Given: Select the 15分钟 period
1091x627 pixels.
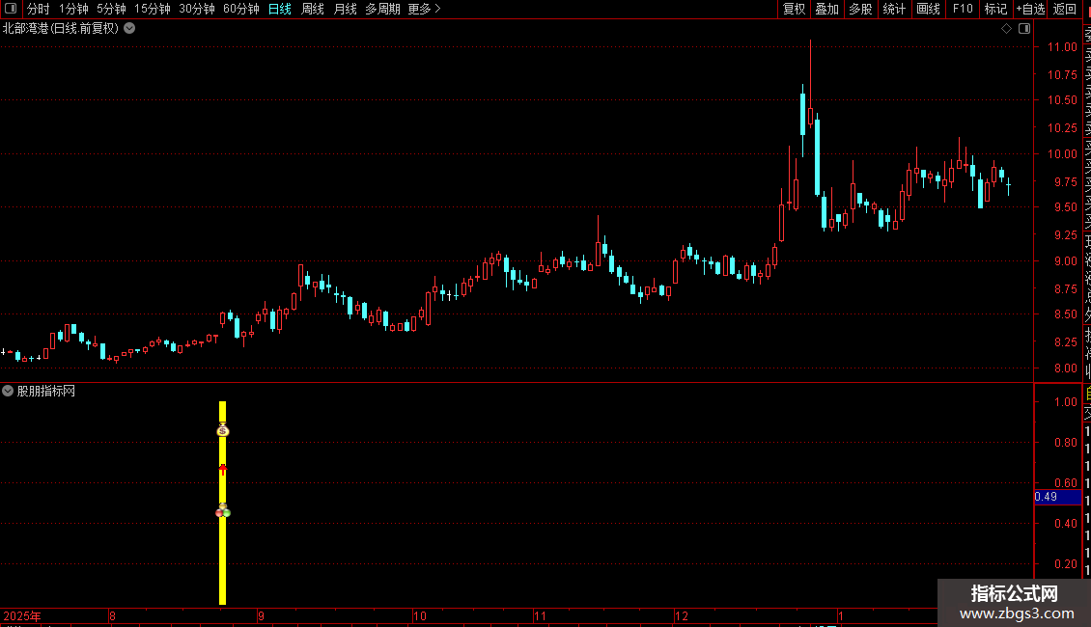Looking at the screenshot, I should point(153,9).
